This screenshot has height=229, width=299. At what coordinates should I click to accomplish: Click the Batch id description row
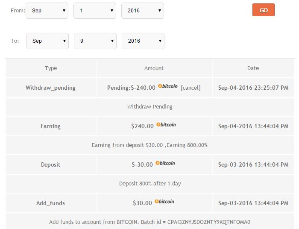point(149,222)
